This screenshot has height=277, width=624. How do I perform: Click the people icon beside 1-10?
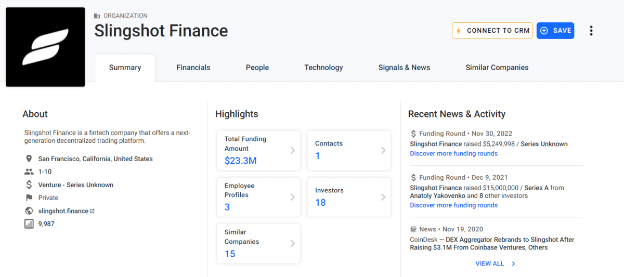29,172
